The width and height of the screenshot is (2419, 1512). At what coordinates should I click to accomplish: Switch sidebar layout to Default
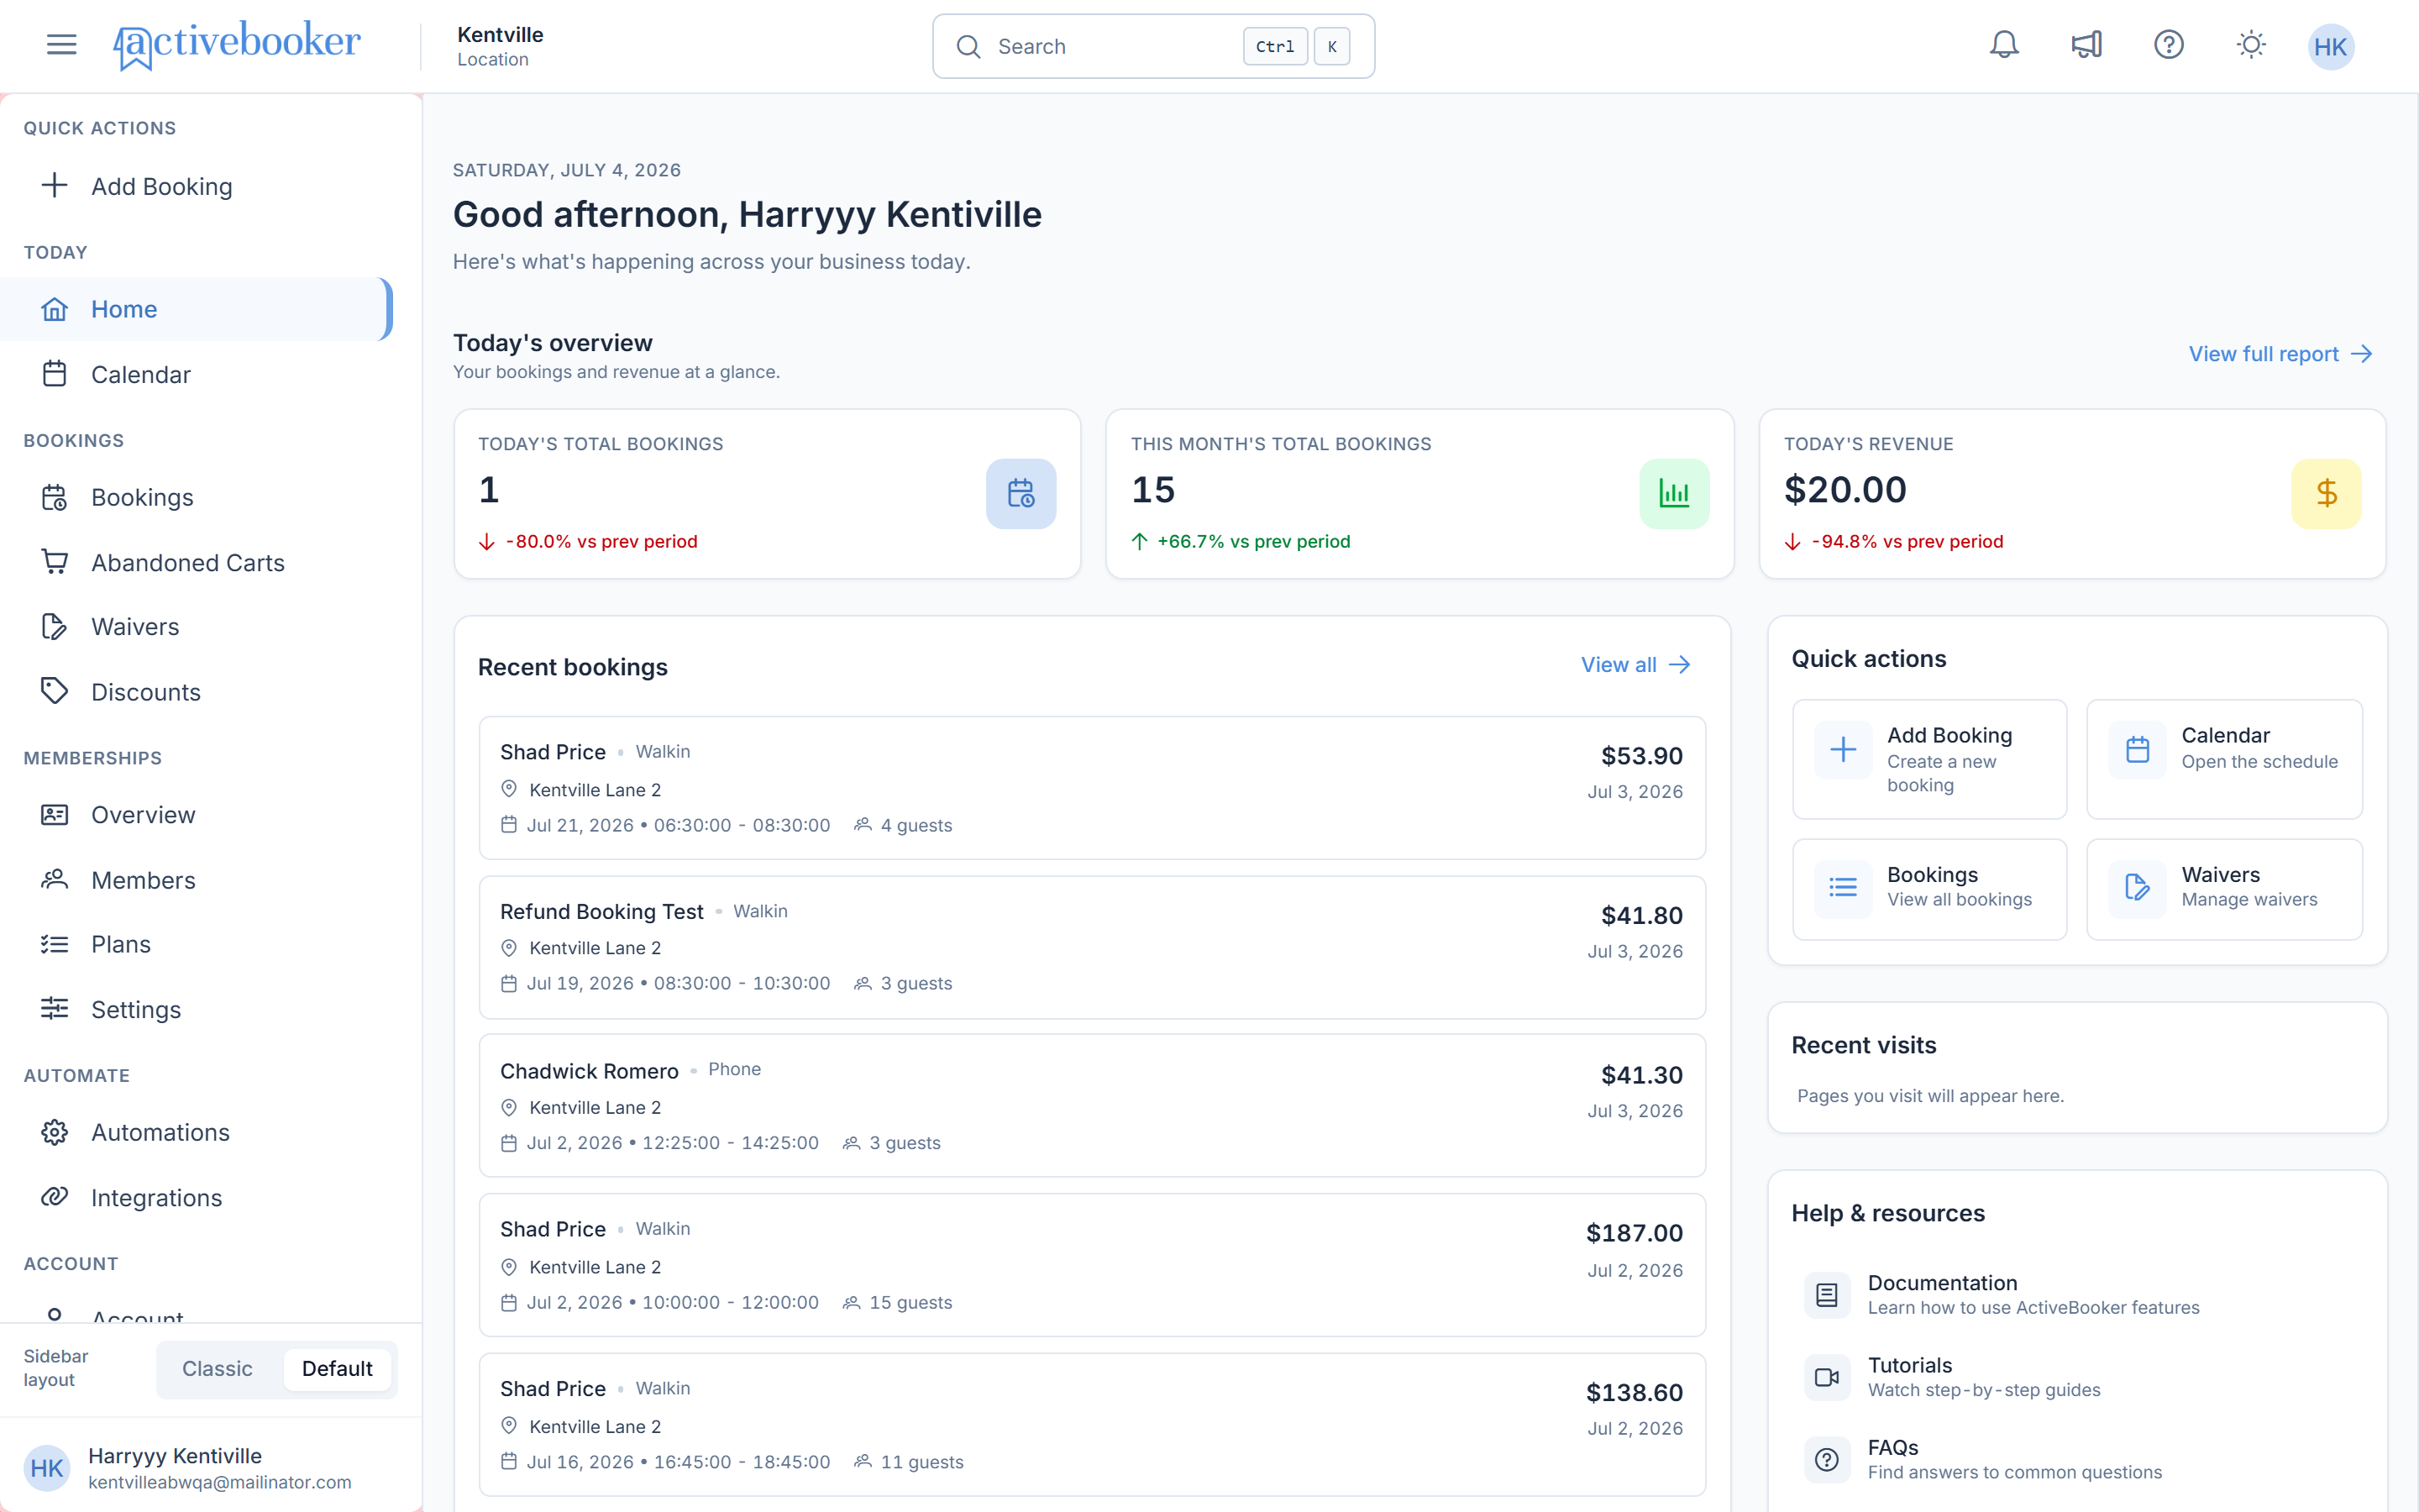pyautogui.click(x=337, y=1368)
